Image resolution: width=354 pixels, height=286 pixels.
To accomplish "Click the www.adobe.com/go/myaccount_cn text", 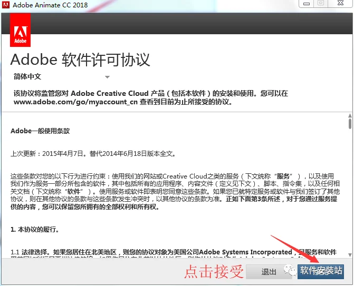I will click(x=75, y=102).
